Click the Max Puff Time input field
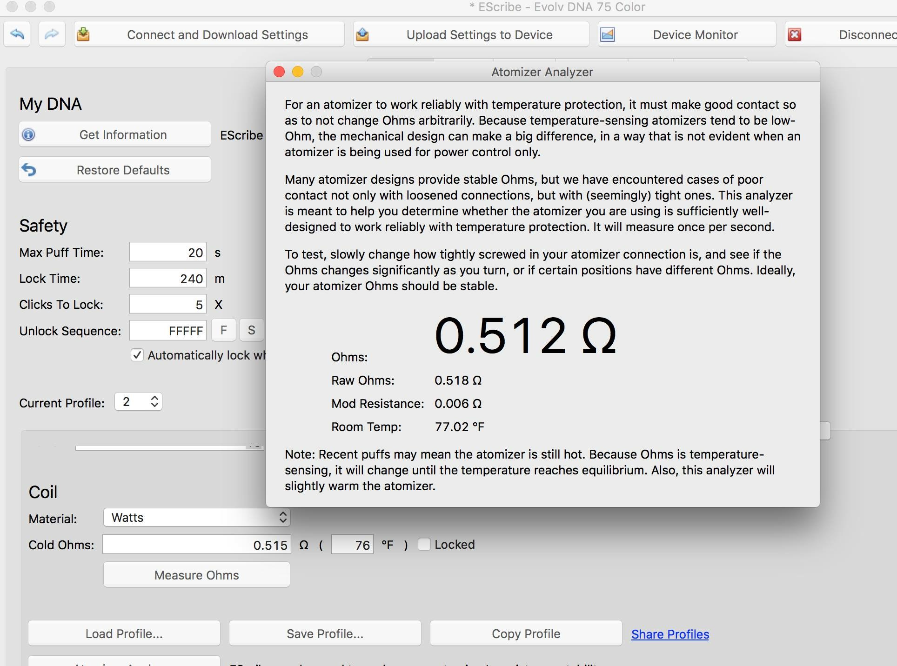This screenshot has width=897, height=666. [x=167, y=253]
